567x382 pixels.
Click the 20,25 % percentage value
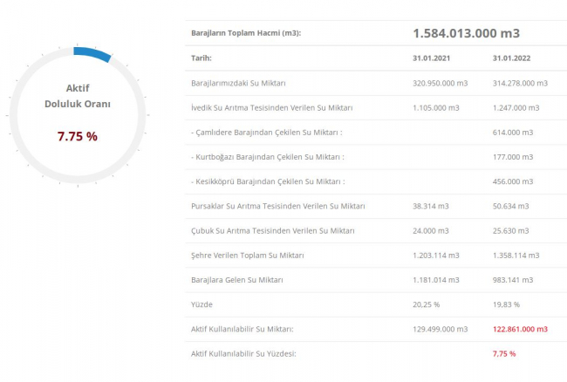pos(427,304)
